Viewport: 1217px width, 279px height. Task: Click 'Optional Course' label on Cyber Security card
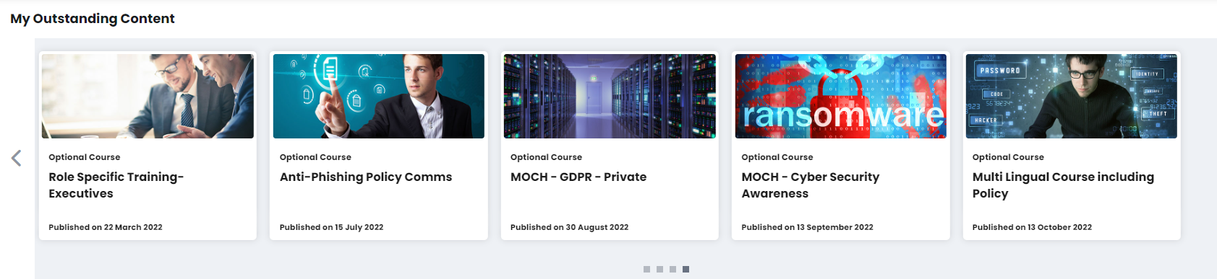tap(777, 157)
